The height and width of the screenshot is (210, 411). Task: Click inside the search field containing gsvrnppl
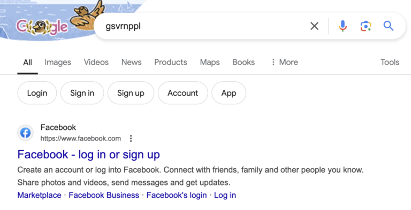202,26
